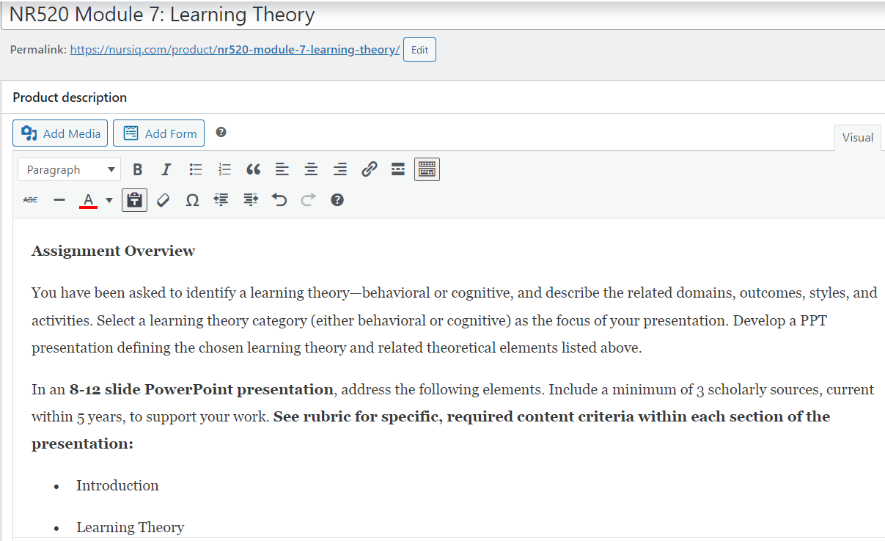The width and height of the screenshot is (885, 541).
Task: Insert a special character
Action: tap(191, 199)
